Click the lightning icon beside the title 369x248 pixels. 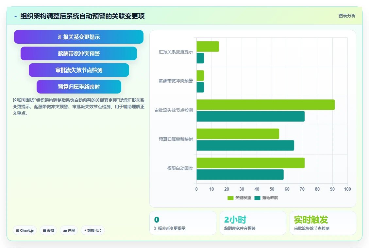16,16
